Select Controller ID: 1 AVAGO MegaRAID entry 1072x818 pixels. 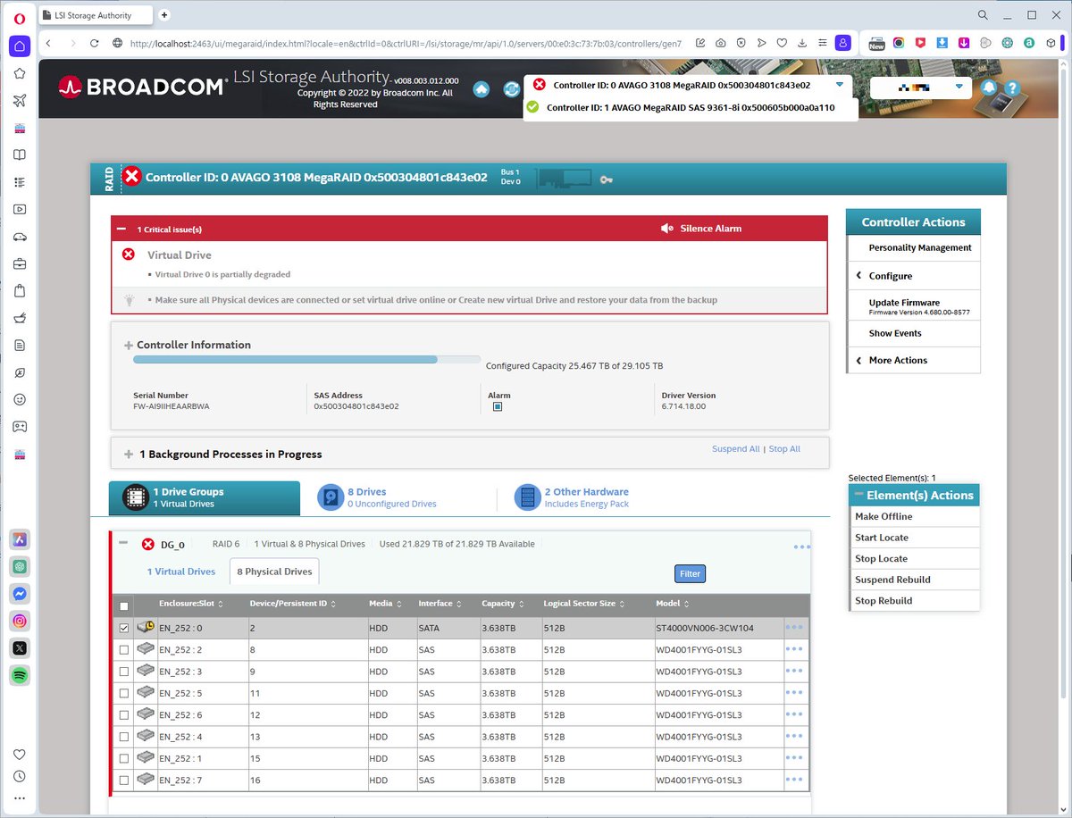pos(691,107)
